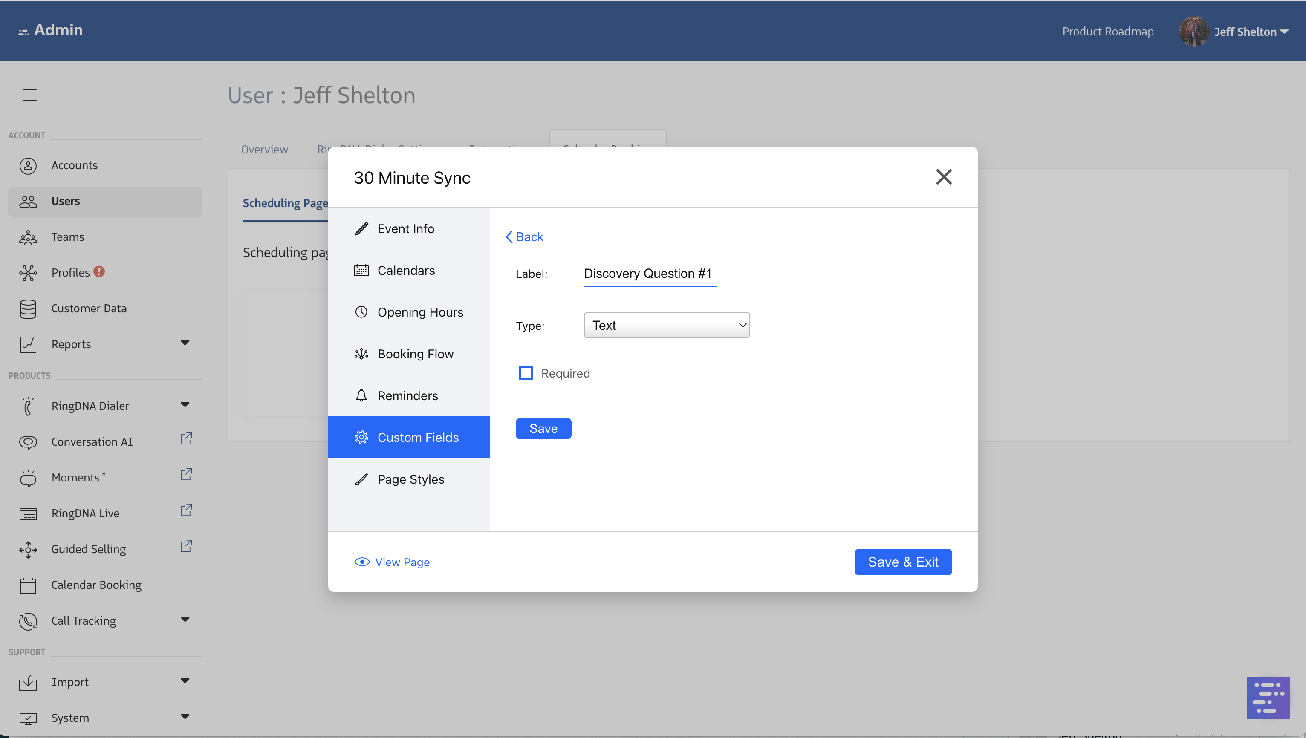Click the Profiles warning badge icon
This screenshot has width=1306, height=738.
(x=99, y=272)
